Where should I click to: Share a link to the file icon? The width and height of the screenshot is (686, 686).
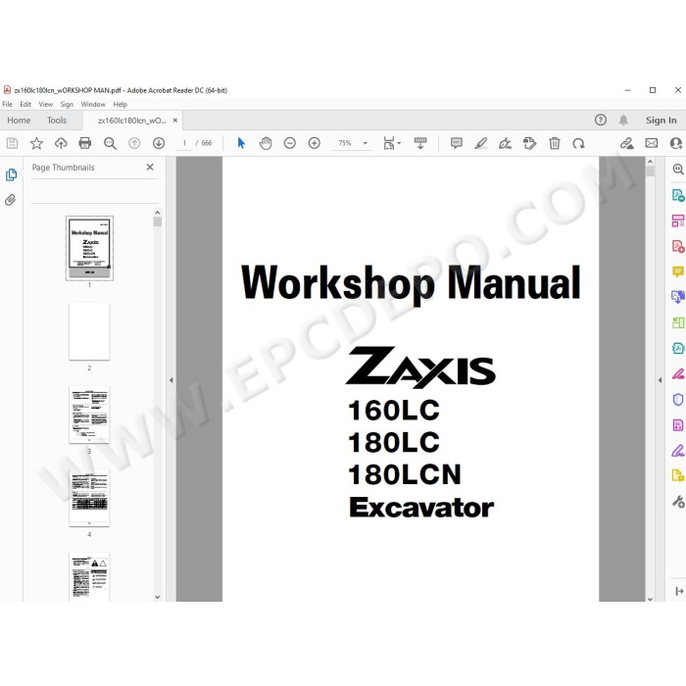click(626, 143)
